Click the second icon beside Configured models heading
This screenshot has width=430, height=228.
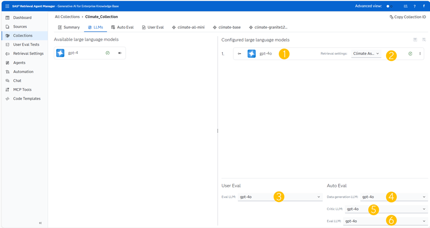click(x=424, y=40)
